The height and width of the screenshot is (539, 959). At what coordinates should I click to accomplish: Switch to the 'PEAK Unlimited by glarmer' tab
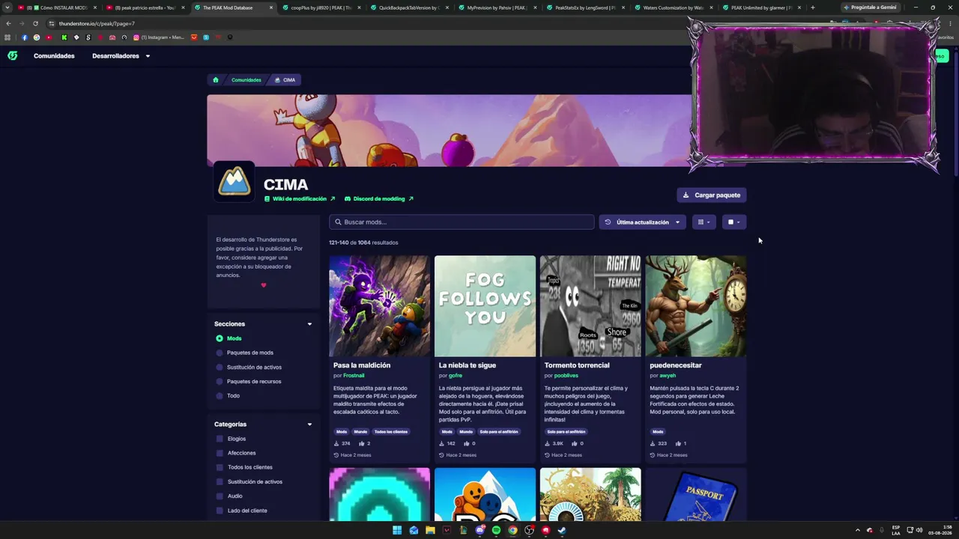761,7
